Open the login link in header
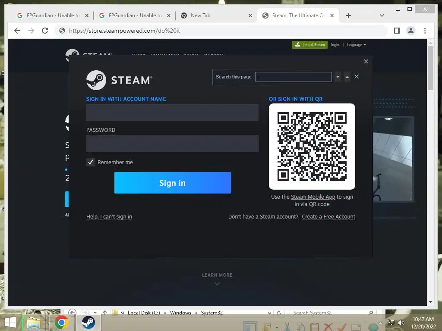 [x=335, y=45]
